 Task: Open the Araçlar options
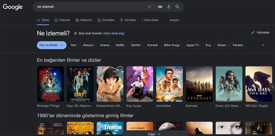174,20
